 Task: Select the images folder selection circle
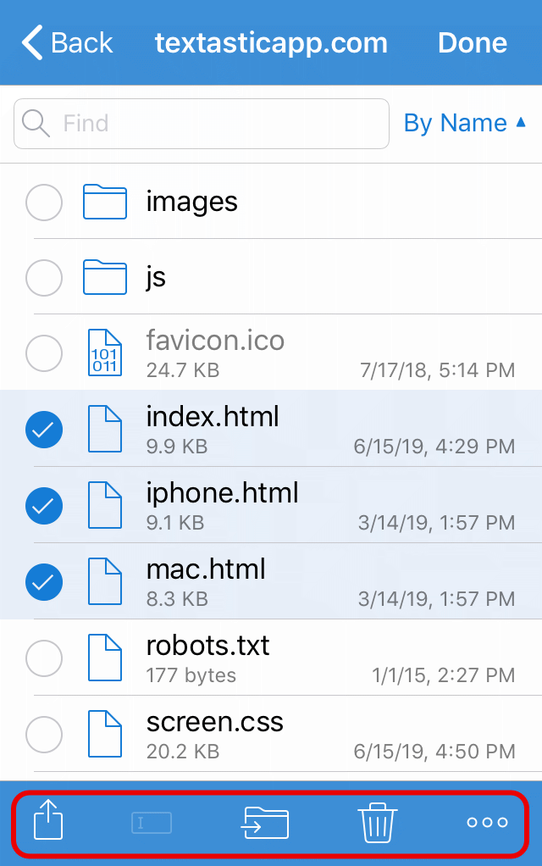point(44,203)
